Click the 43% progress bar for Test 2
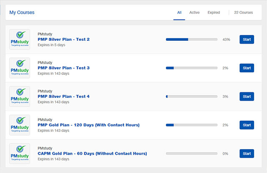Screen dimensions: 267x173 point(192,40)
